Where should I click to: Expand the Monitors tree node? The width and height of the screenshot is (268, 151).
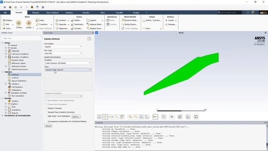coord(6,84)
